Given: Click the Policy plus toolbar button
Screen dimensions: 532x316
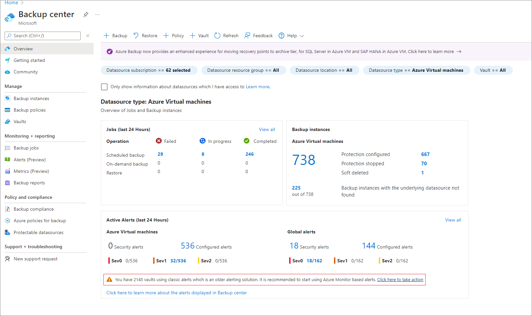Looking at the screenshot, I should [174, 36].
